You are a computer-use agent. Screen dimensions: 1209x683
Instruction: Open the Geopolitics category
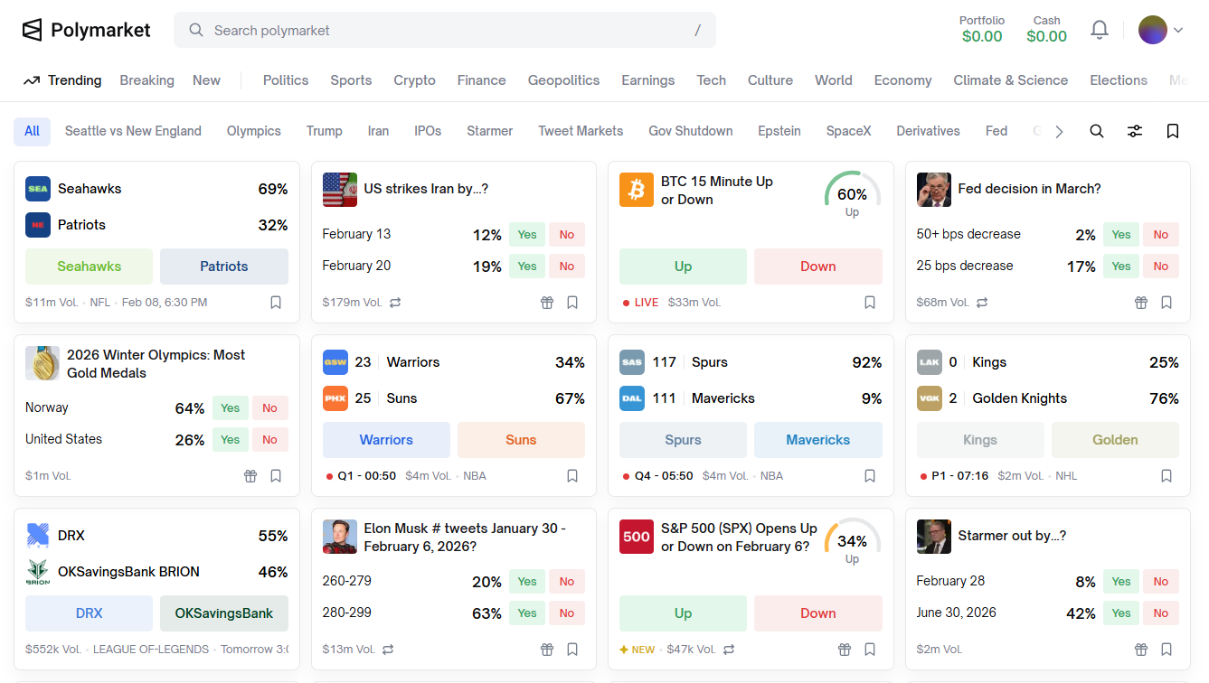(x=564, y=80)
